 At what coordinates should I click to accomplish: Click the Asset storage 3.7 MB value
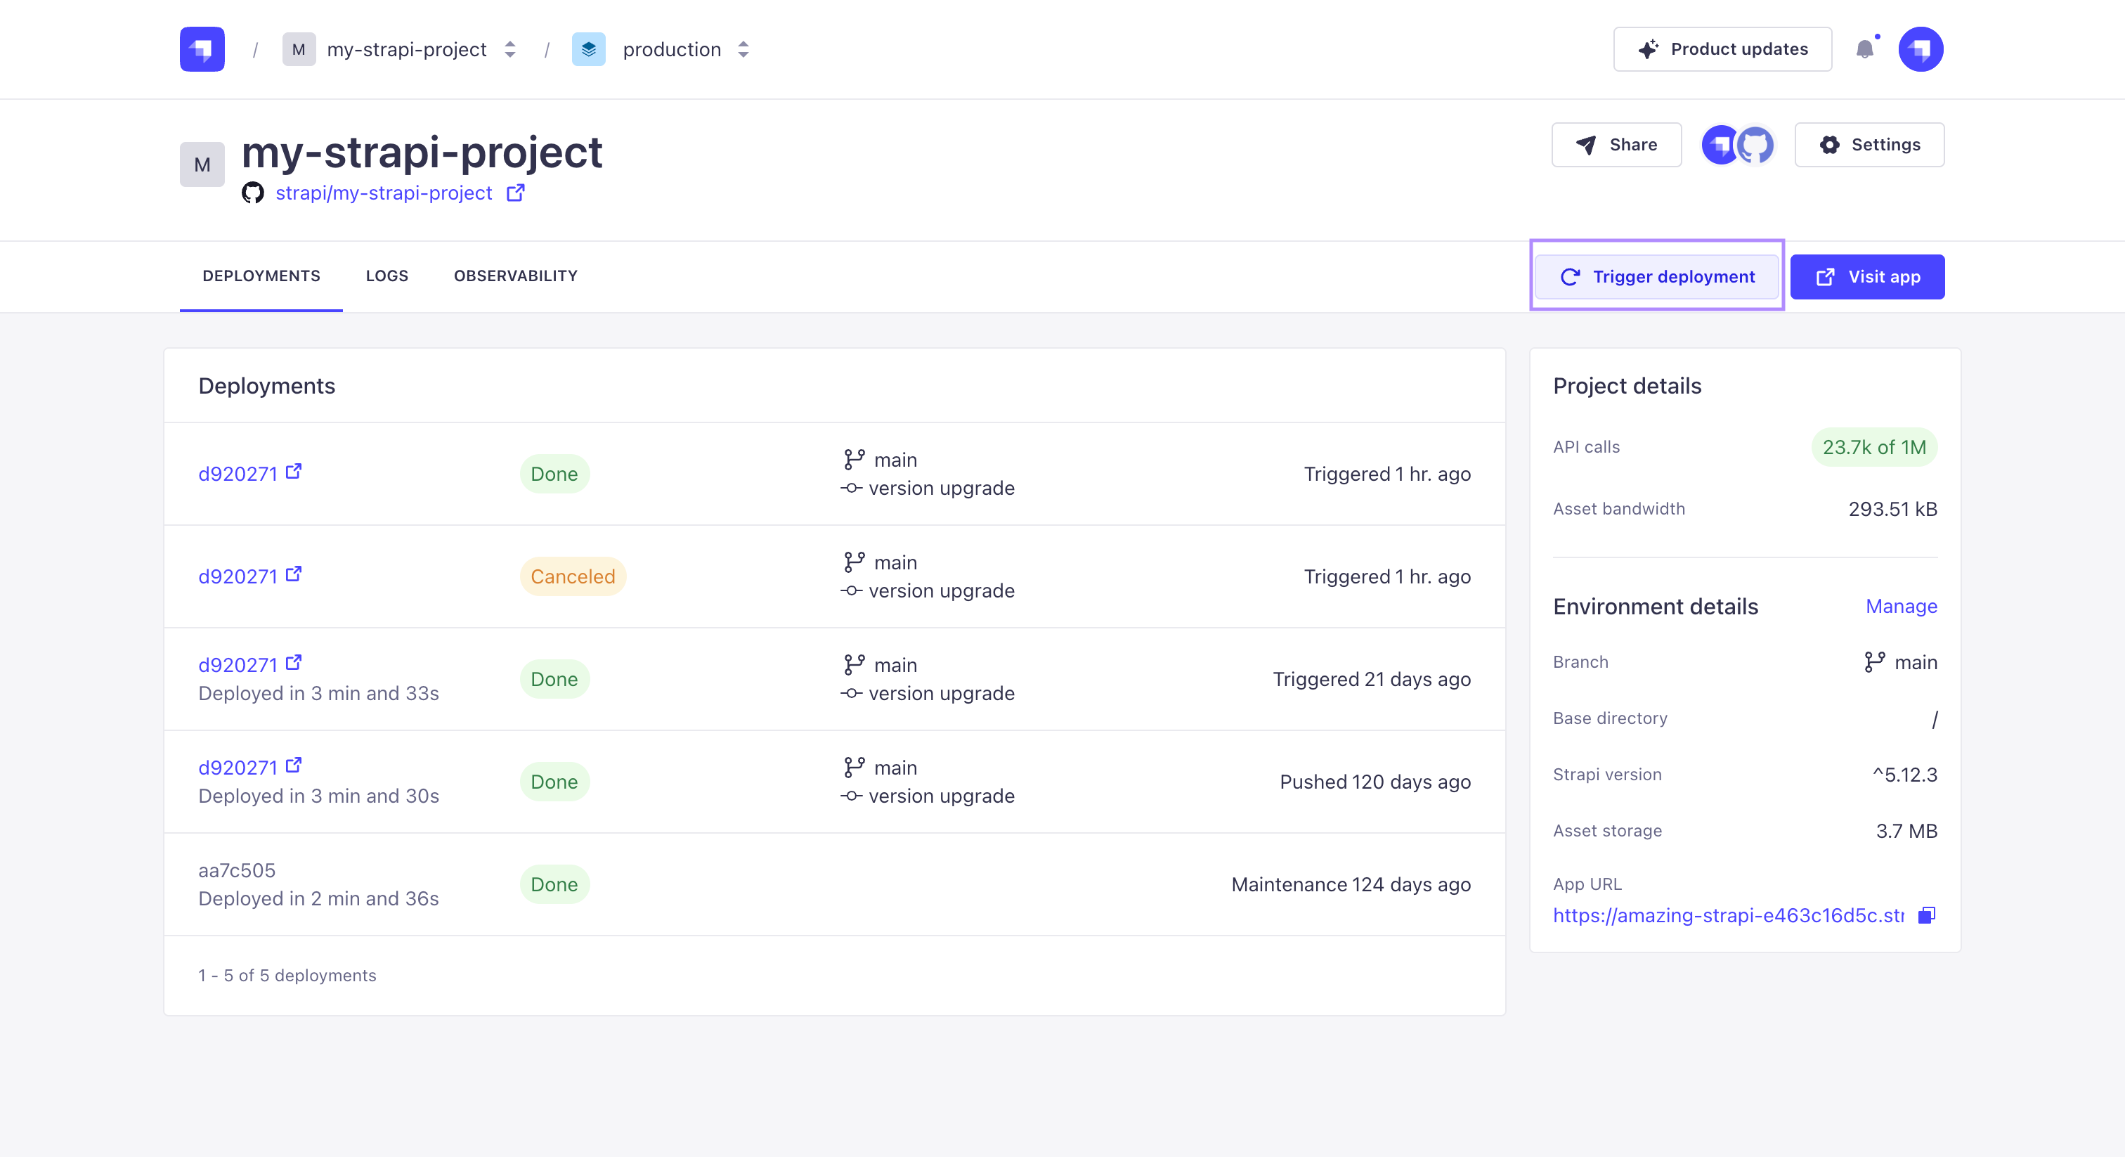[1906, 831]
